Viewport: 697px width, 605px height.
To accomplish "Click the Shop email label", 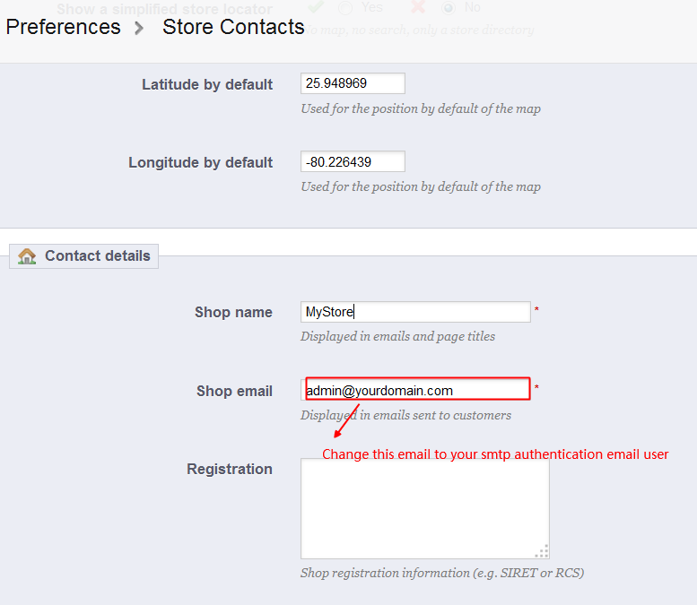I will pyautogui.click(x=234, y=391).
